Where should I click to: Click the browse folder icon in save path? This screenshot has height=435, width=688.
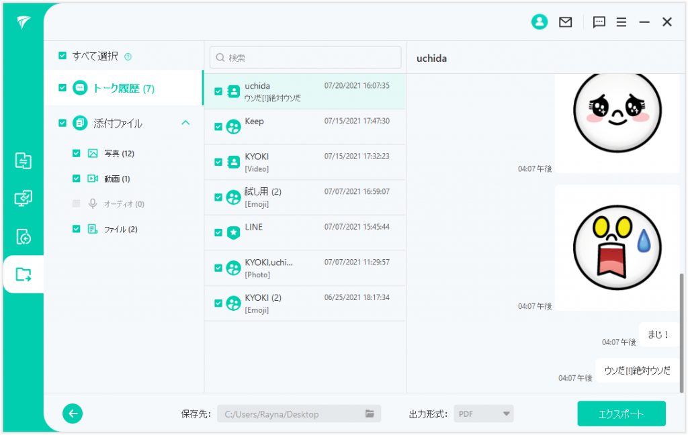point(370,414)
